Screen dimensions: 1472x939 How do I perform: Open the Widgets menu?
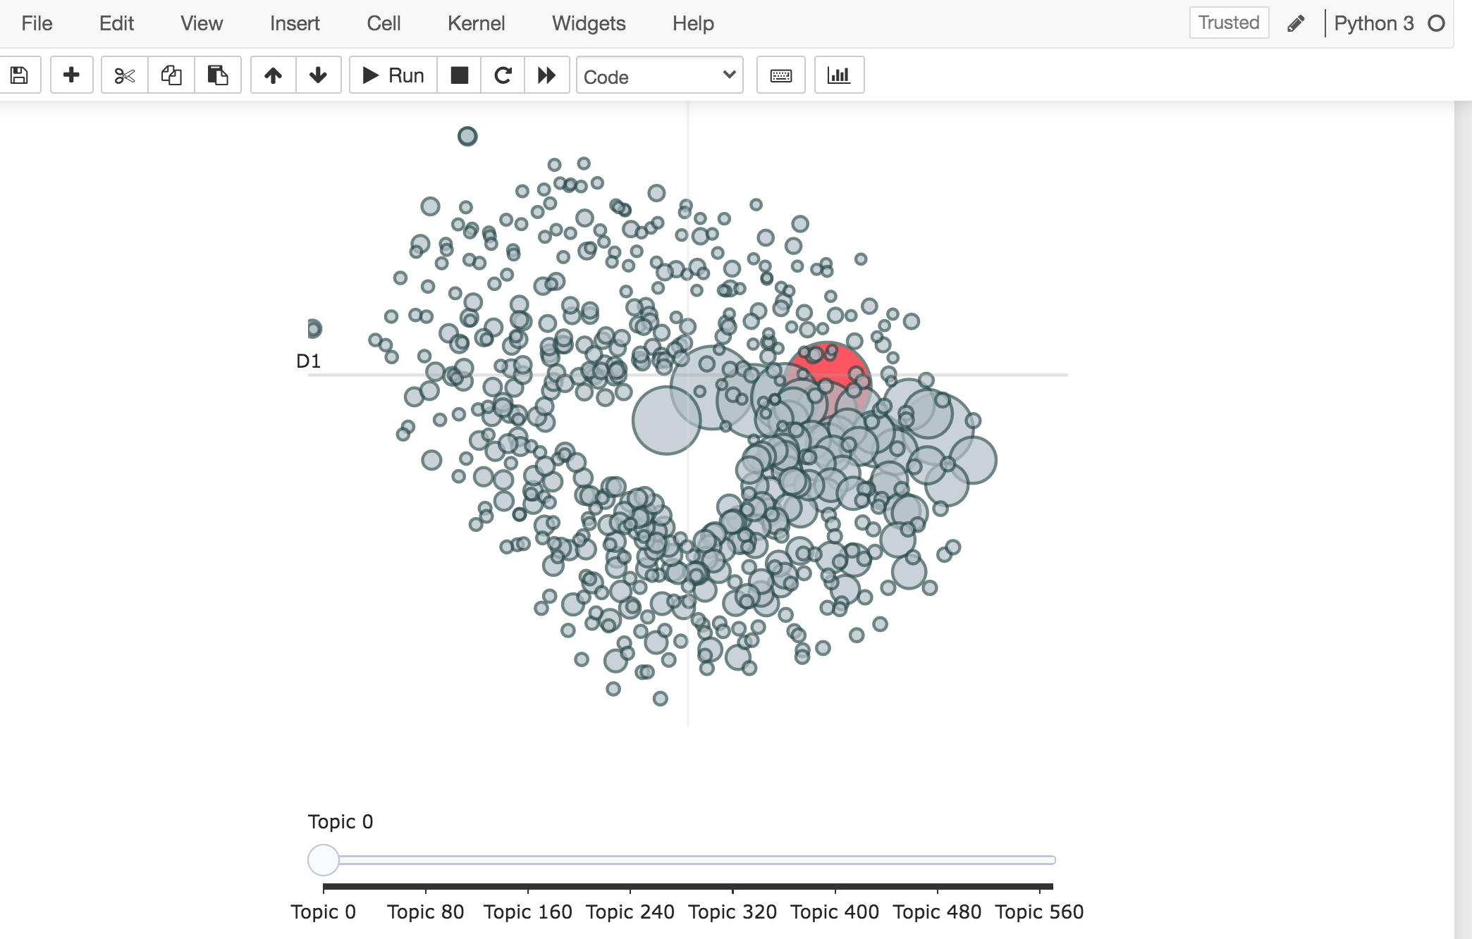pyautogui.click(x=589, y=23)
